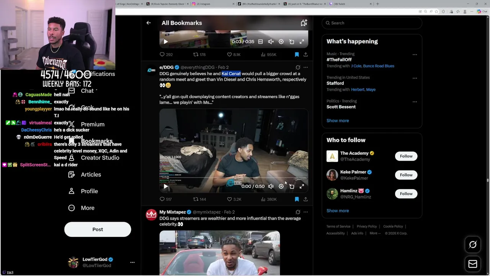Repost the post with 144 reposts
This screenshot has width=490, height=276.
199,199
